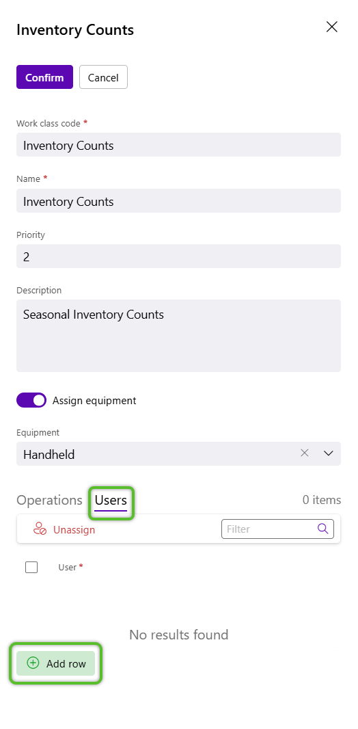Click the Description text area
This screenshot has width=358, height=729.
pyautogui.click(x=178, y=336)
